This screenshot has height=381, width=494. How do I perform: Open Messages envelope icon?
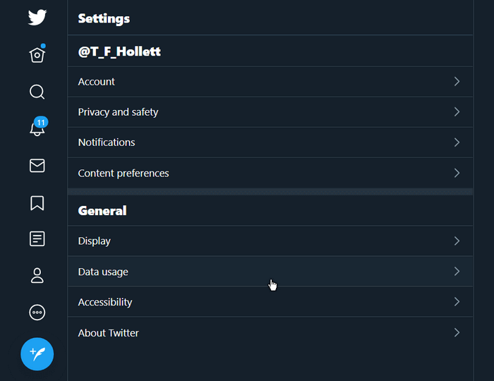pyautogui.click(x=37, y=166)
